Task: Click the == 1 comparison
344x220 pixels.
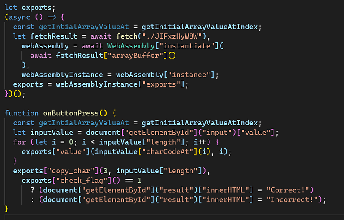Action: pos(133,181)
